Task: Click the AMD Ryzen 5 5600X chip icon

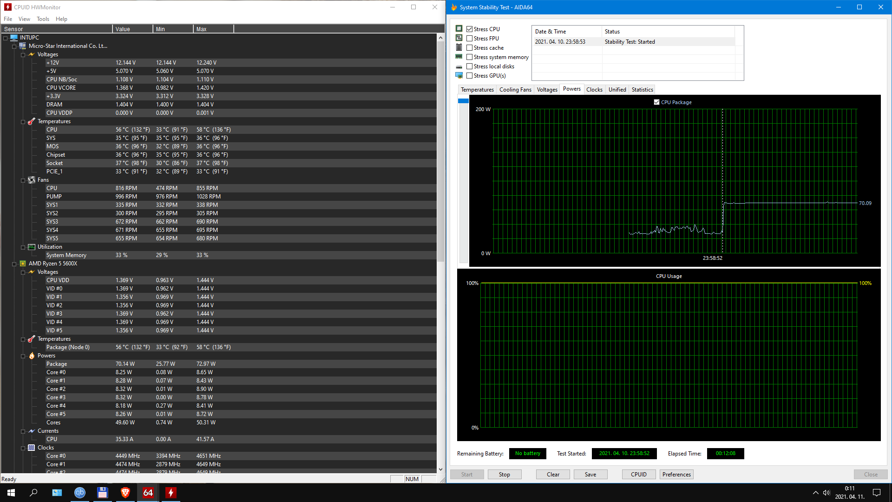Action: [23, 264]
